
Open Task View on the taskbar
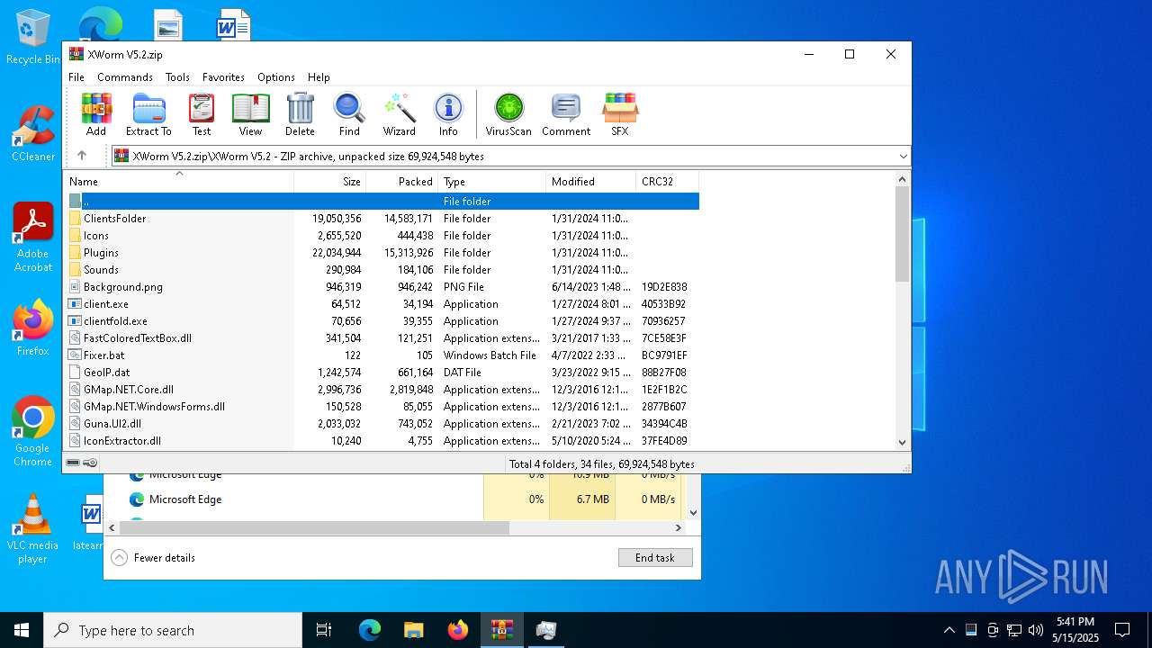[x=324, y=630]
